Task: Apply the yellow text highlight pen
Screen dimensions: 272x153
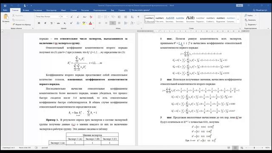Action: (84, 23)
